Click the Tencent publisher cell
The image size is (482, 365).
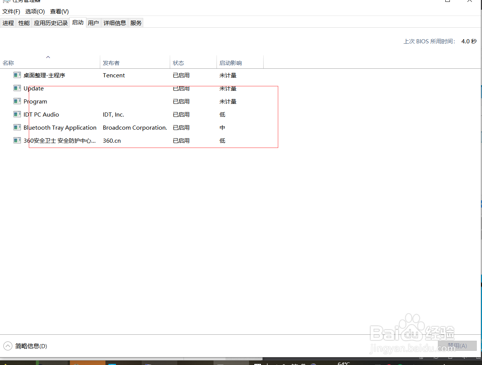pyautogui.click(x=114, y=75)
